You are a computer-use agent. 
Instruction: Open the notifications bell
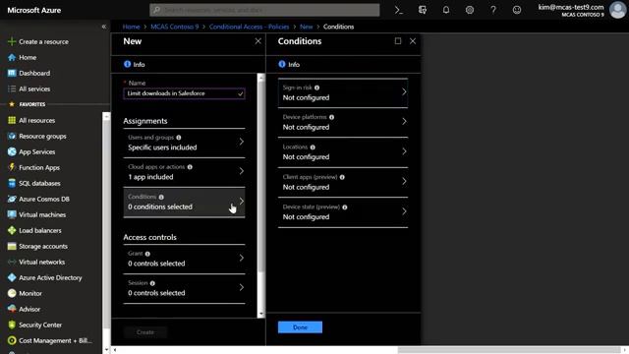(445, 10)
